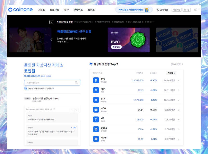Click the 회원가입 button
The image size is (208, 154).
tap(177, 10)
